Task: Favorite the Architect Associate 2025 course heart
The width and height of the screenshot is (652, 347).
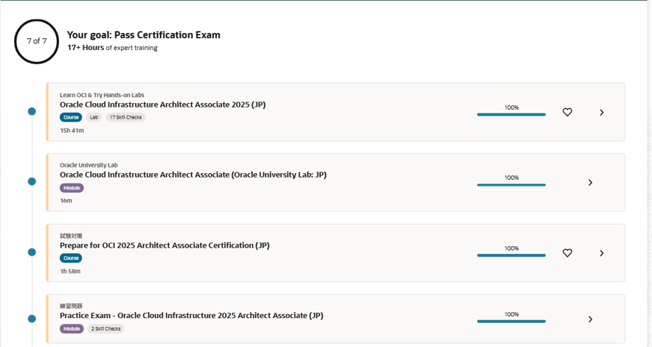Action: pyautogui.click(x=567, y=112)
